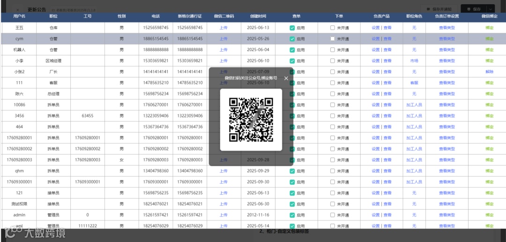Open 查看类型 for user 王五
This screenshot has height=242, width=506.
pyautogui.click(x=447, y=28)
